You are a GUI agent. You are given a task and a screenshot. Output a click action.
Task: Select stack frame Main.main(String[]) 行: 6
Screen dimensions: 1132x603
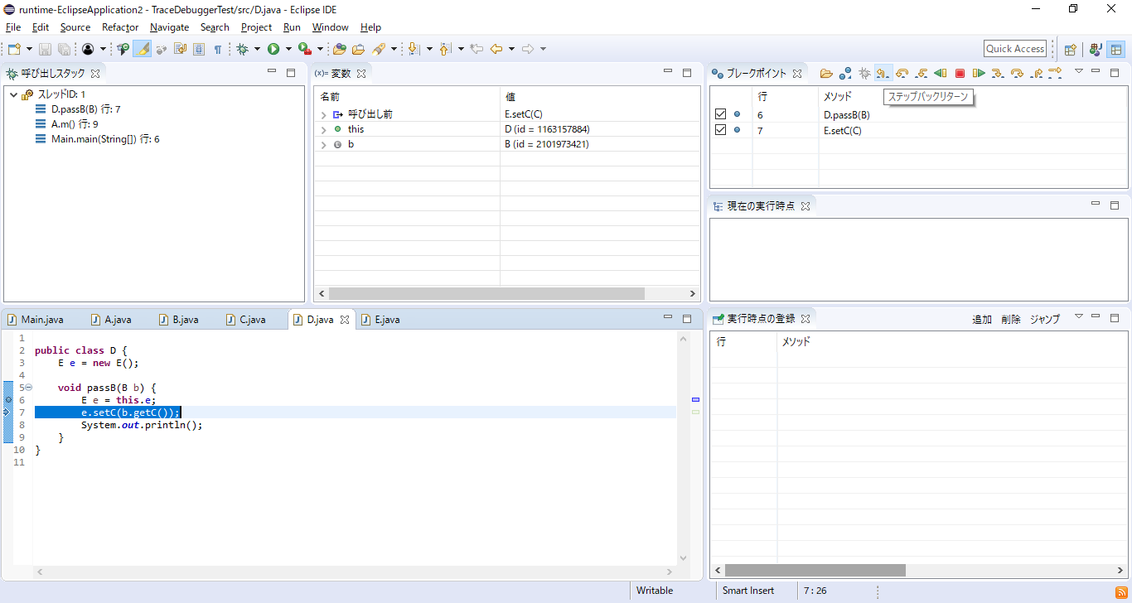tap(105, 139)
